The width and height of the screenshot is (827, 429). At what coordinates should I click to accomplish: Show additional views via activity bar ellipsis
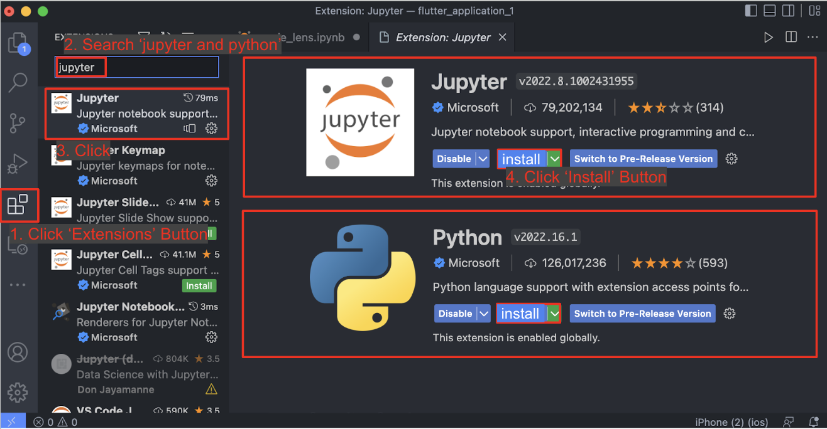(18, 285)
